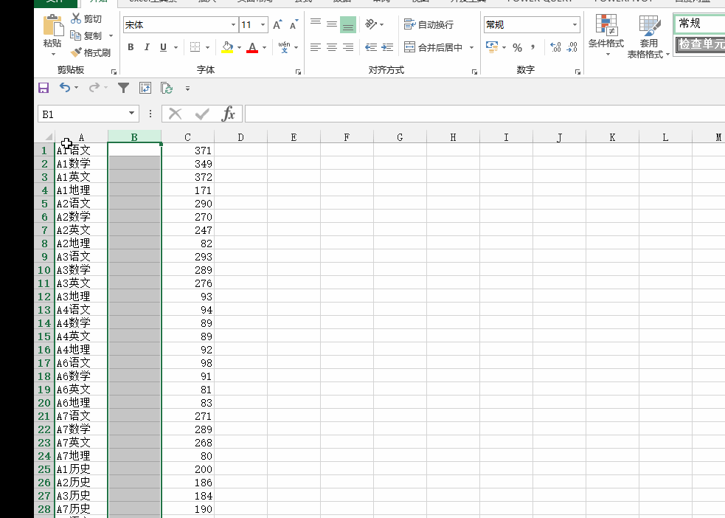The height and width of the screenshot is (518, 725).
Task: Open the font color dropdown arrow
Action: 265,47
